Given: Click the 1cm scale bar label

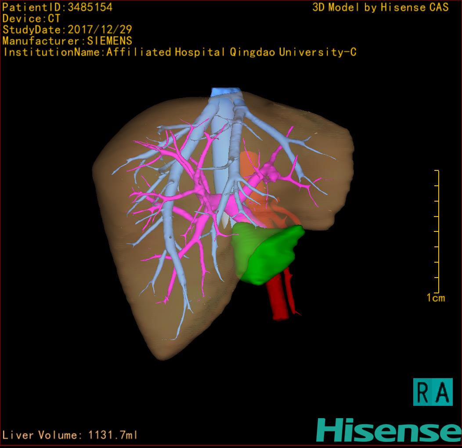Looking at the screenshot, I should click(x=436, y=298).
